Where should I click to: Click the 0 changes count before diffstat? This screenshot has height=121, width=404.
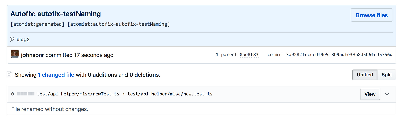(x=13, y=94)
